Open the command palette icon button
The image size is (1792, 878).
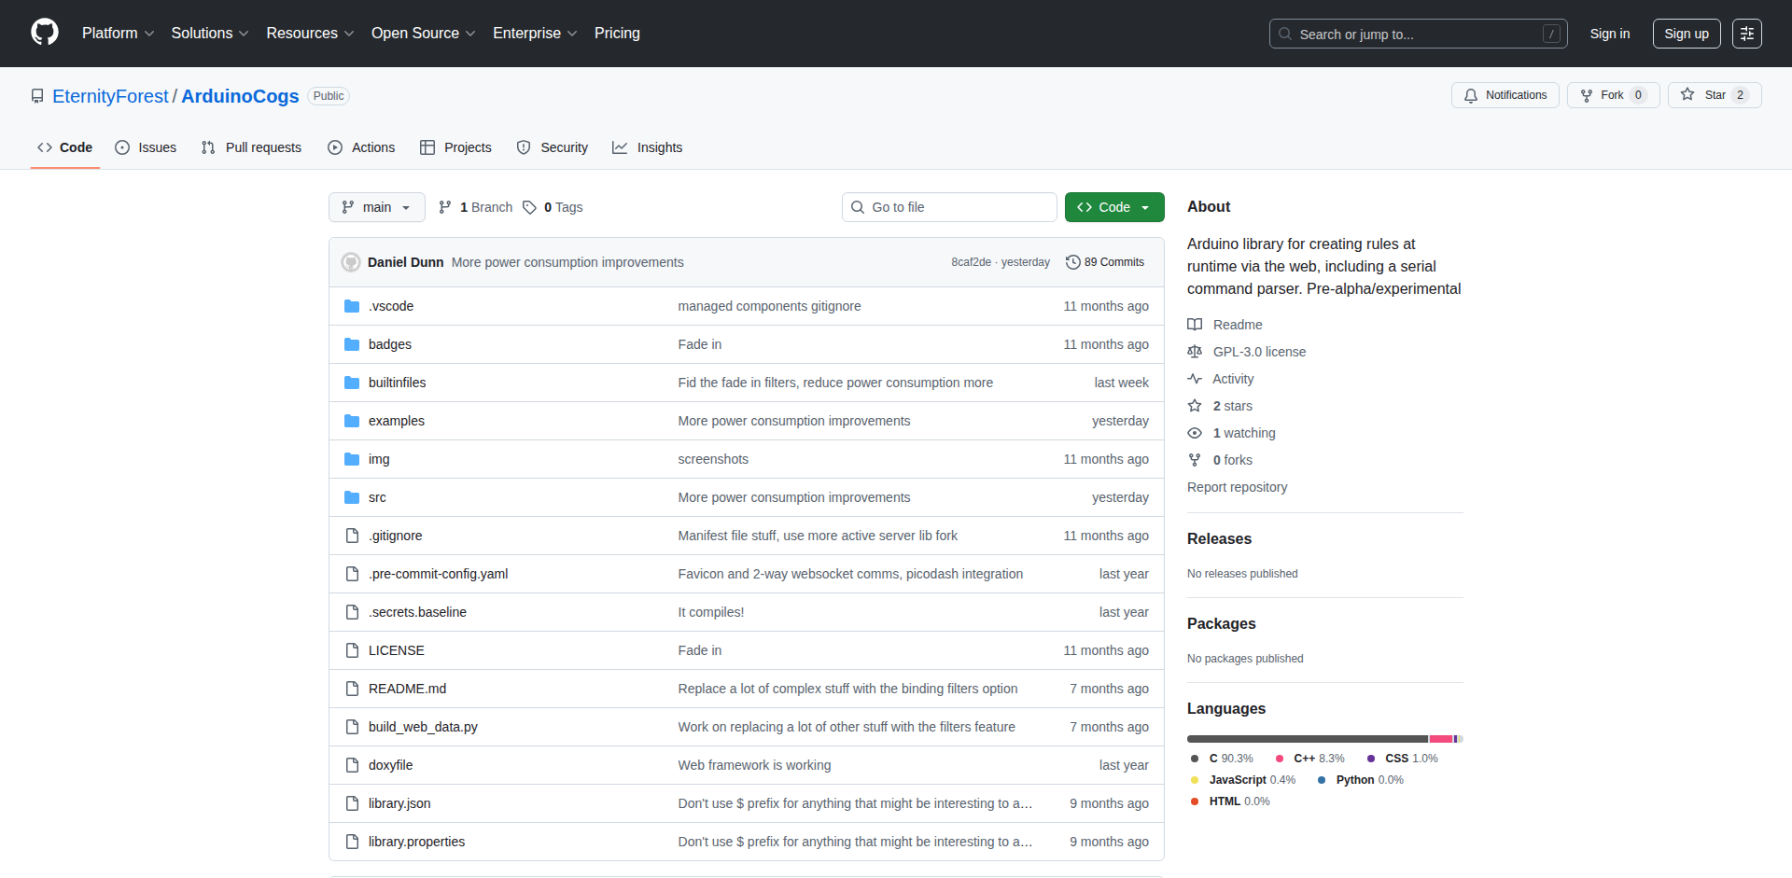tap(1747, 34)
